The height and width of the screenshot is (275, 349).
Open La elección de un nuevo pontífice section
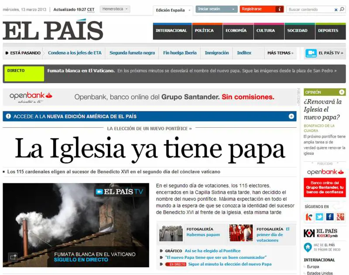coord(149,129)
